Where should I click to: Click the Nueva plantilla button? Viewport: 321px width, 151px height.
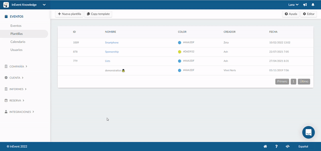click(69, 14)
